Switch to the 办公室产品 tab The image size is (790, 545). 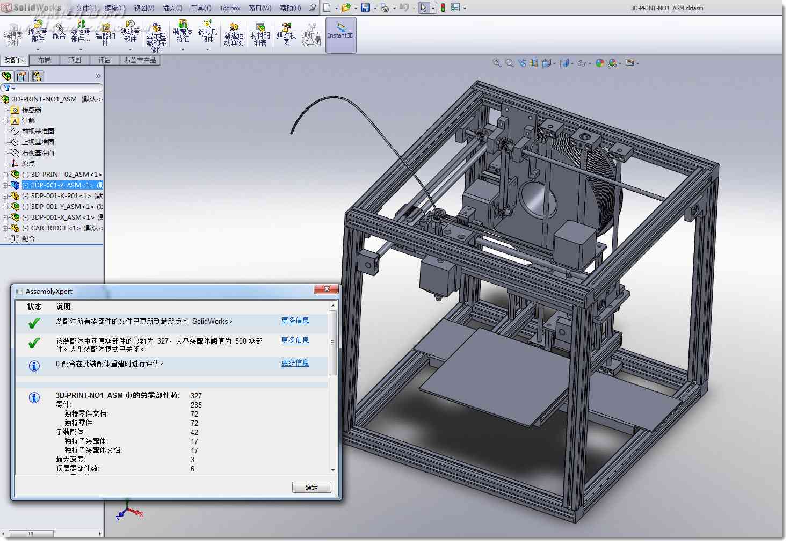(140, 60)
